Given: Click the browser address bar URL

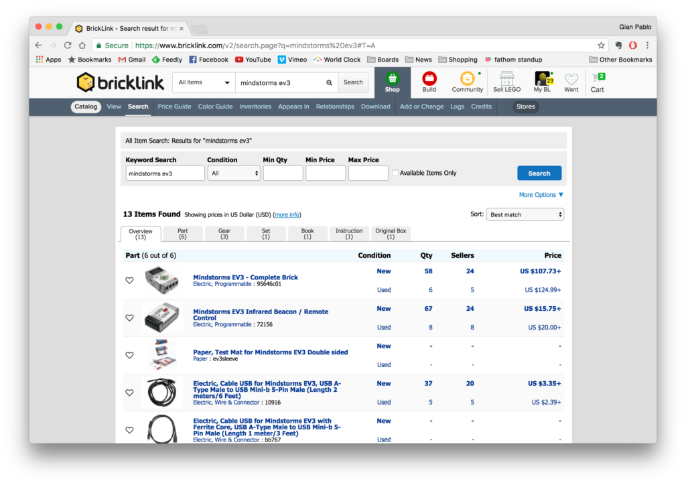Looking at the screenshot, I should point(255,46).
